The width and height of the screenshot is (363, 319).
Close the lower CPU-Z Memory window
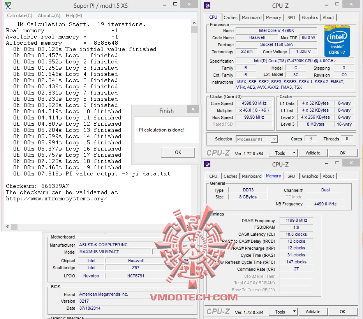point(351,163)
